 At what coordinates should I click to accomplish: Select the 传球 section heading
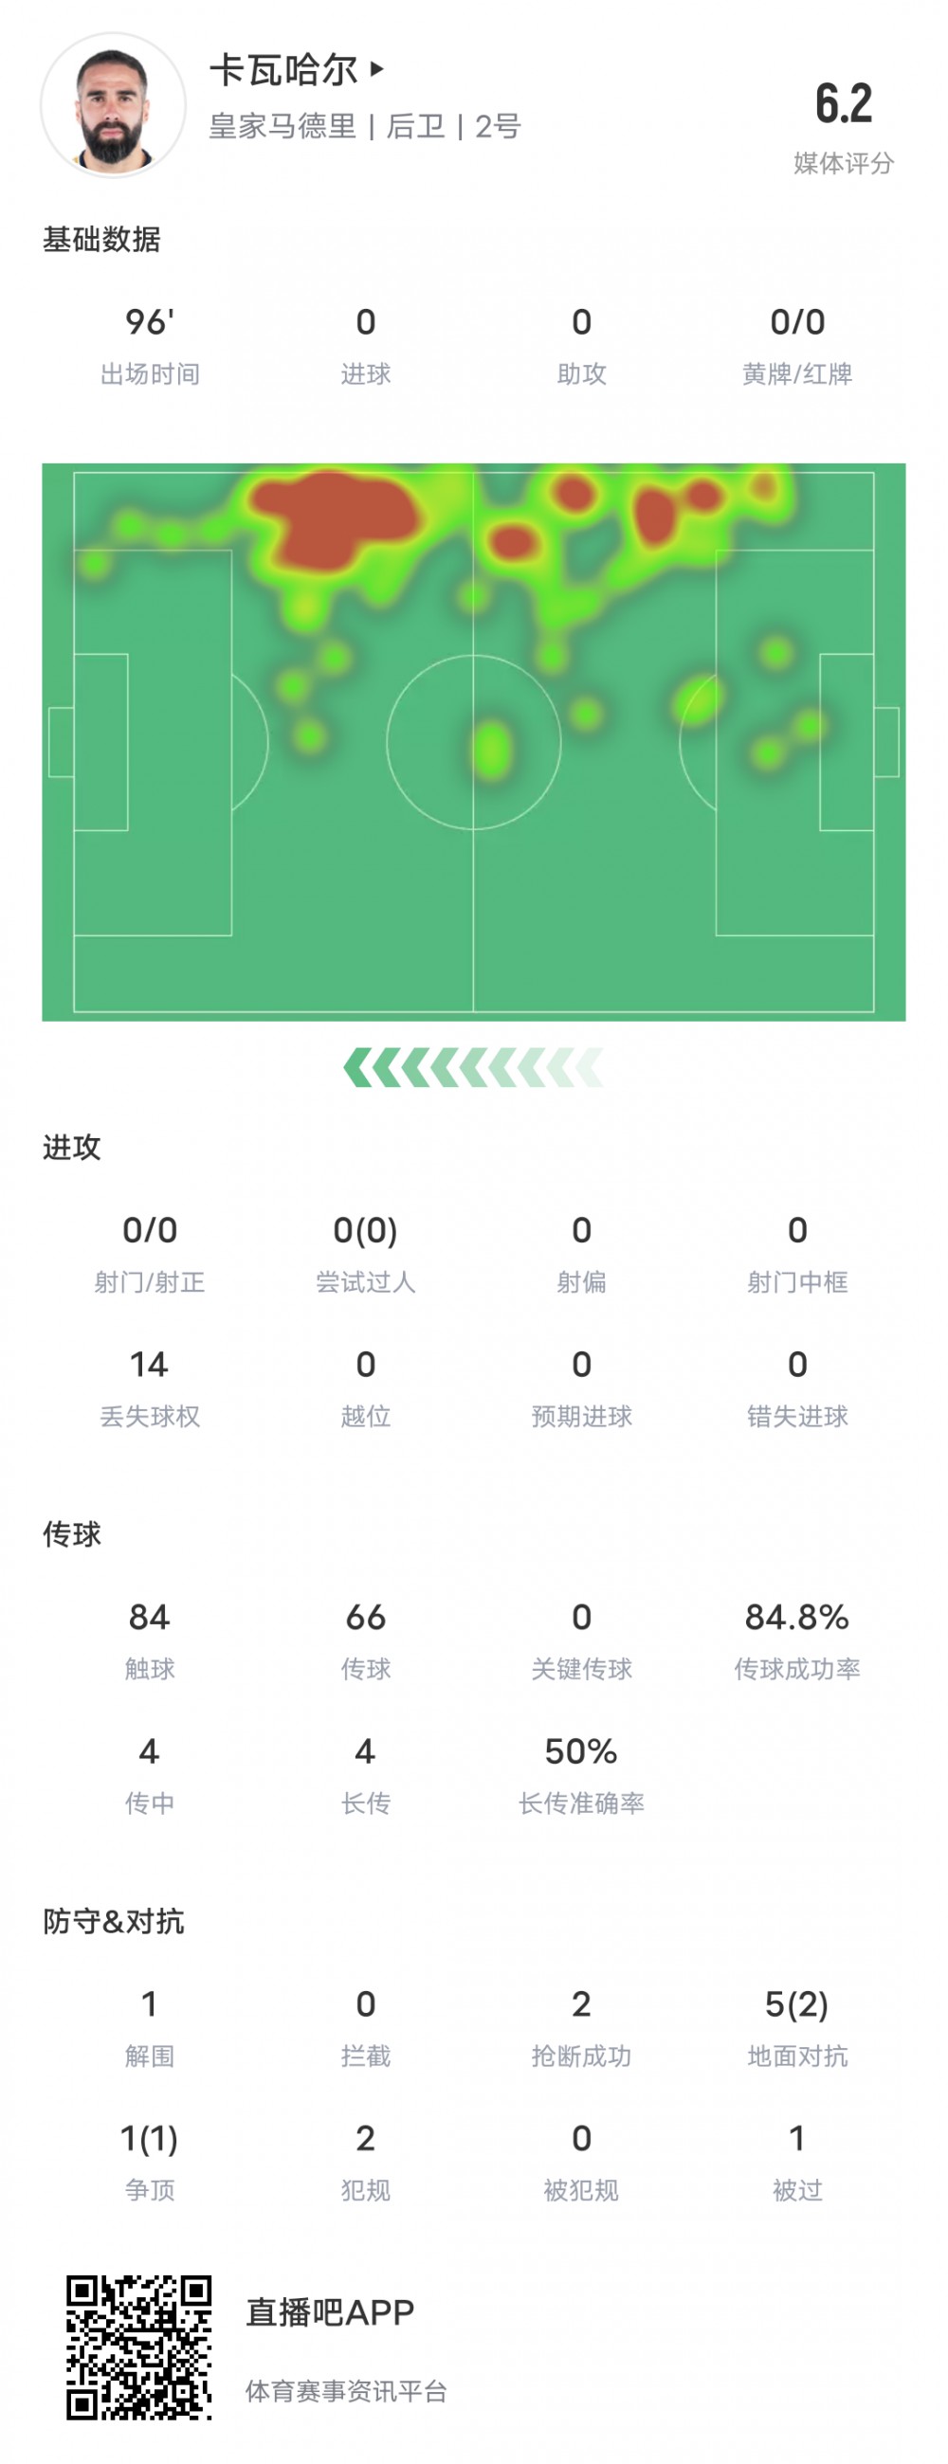72,1534
